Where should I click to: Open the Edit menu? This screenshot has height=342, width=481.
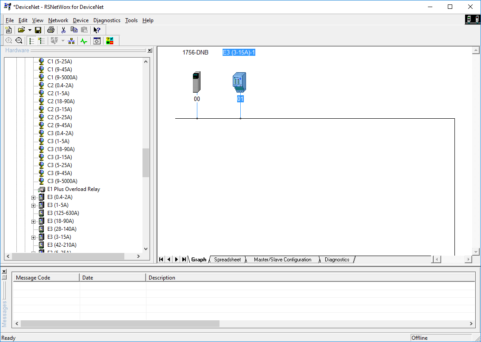23,20
